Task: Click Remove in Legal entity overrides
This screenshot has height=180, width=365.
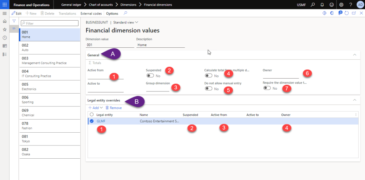Action: (x=113, y=108)
